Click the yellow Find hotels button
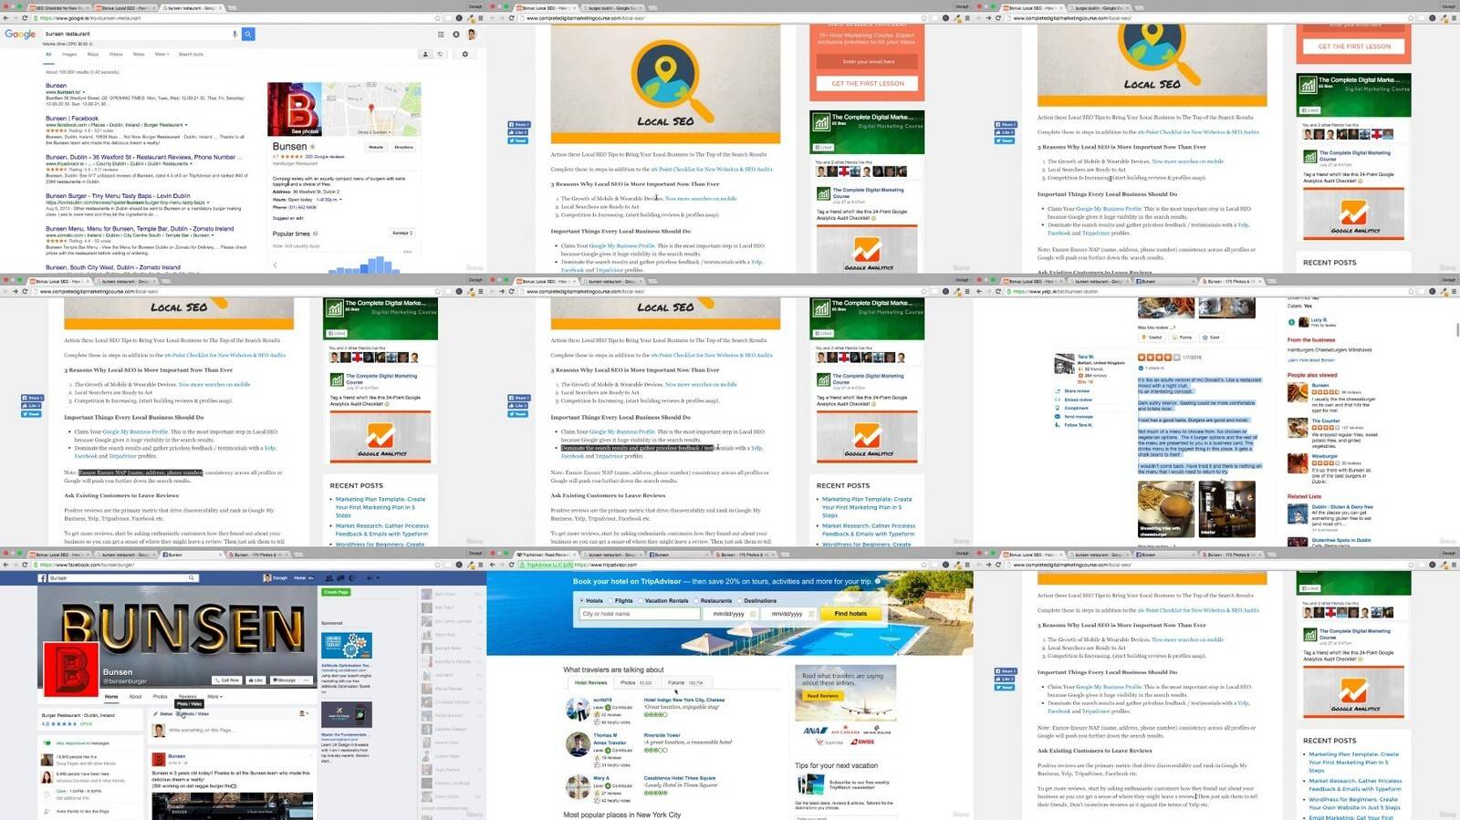1460x820 pixels. [850, 614]
